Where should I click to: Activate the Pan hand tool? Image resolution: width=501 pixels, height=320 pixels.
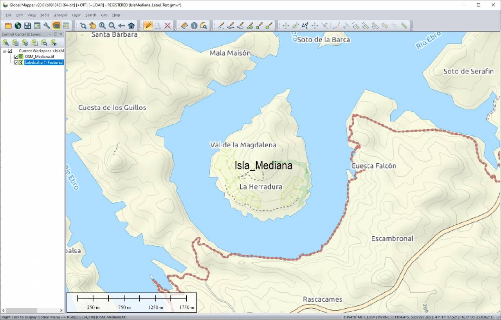tap(92, 26)
